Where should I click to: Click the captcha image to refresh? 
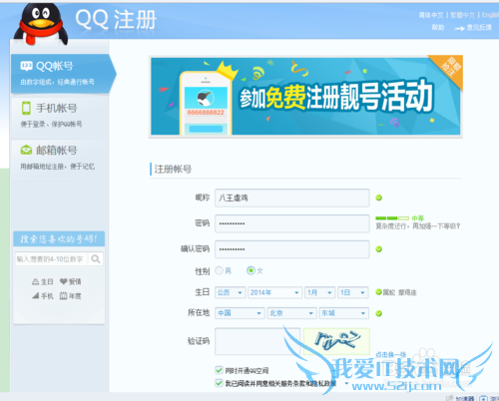(x=336, y=341)
